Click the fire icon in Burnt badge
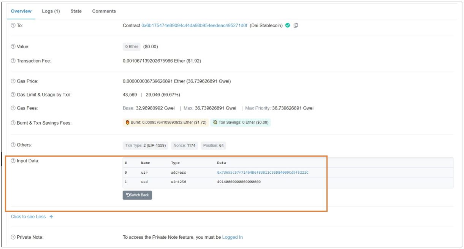The height and width of the screenshot is (249, 464). 128,123
